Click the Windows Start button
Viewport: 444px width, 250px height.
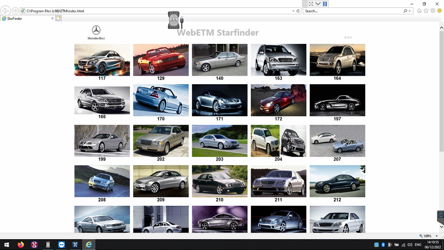[x=7, y=245]
